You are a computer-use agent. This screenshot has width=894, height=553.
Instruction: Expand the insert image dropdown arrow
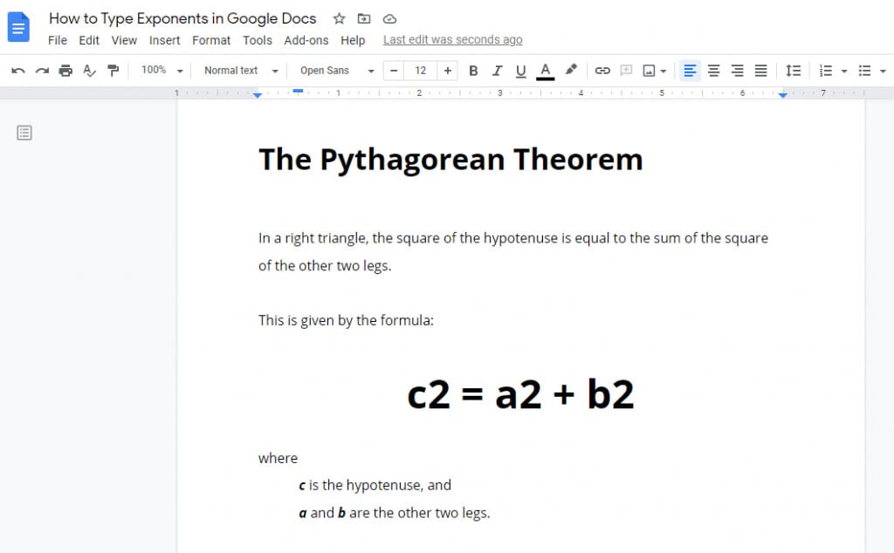tap(664, 72)
